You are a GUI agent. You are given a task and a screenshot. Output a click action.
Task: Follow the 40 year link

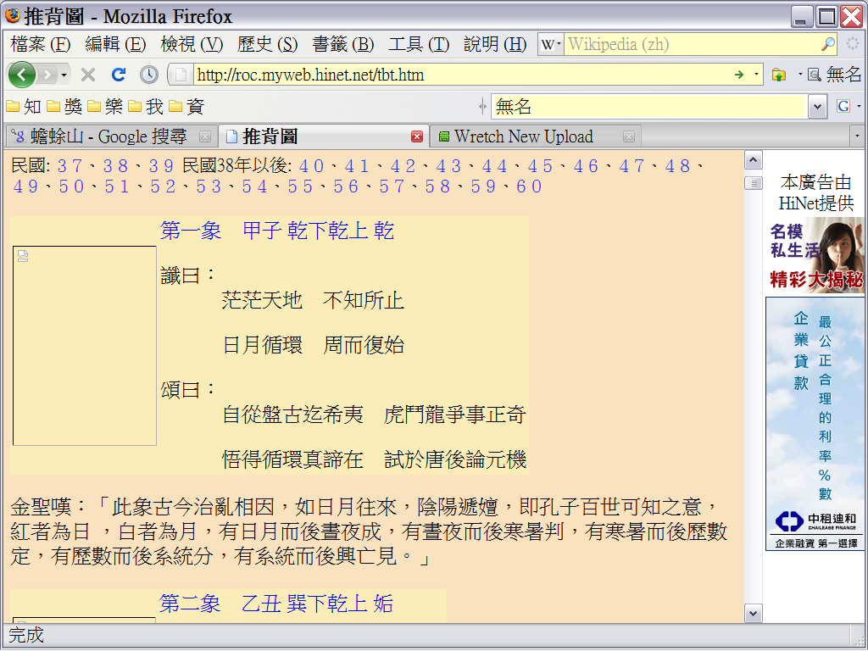pos(312,165)
